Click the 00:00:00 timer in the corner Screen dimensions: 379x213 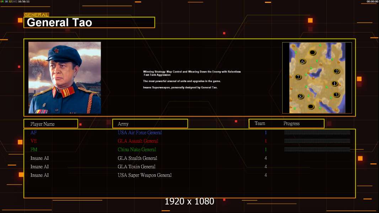coord(372,1)
